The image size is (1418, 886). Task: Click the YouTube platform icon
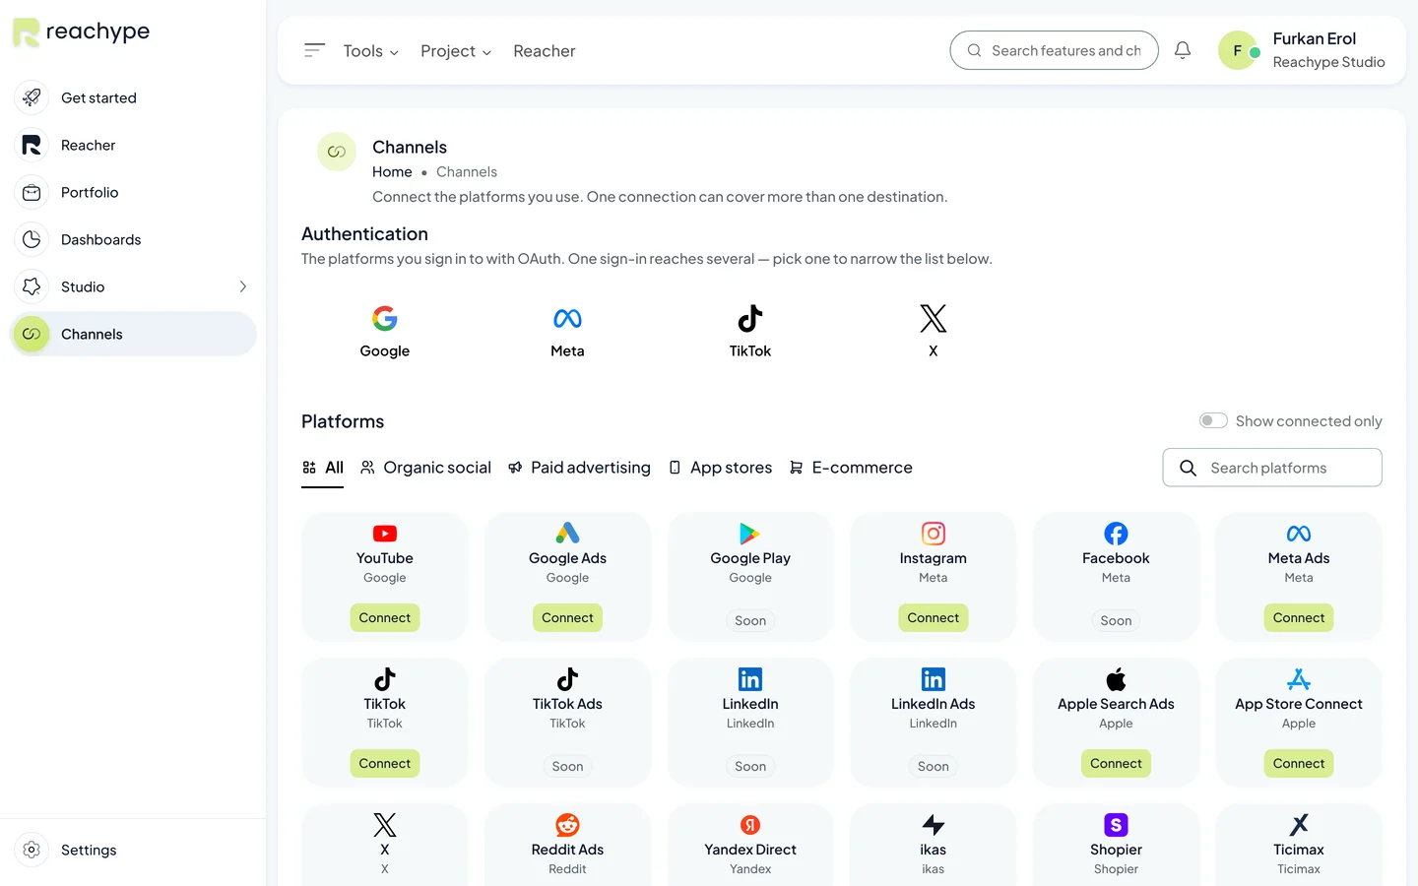coord(385,534)
